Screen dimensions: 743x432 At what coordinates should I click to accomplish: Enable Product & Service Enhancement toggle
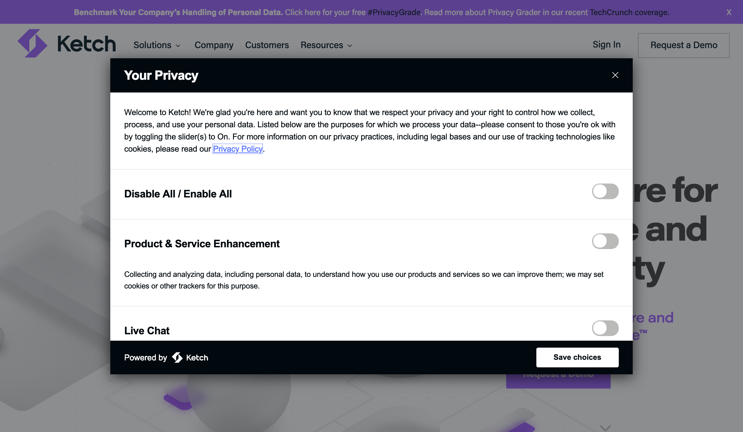point(605,241)
